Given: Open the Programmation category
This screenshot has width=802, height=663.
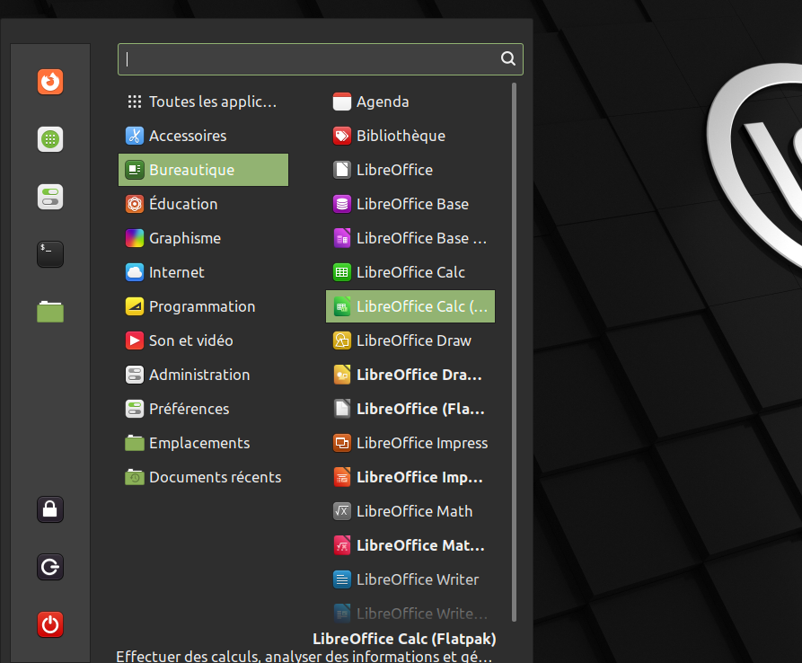Looking at the screenshot, I should coord(203,306).
